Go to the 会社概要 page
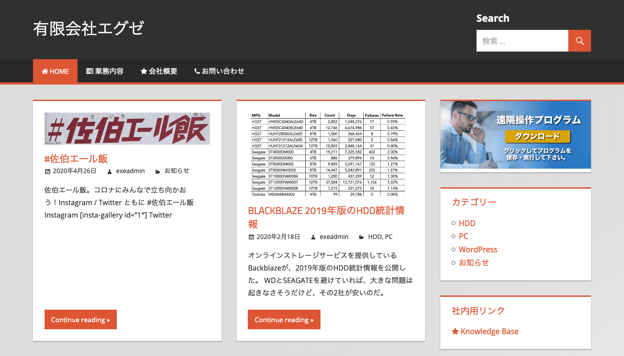The width and height of the screenshot is (624, 356). coord(159,71)
